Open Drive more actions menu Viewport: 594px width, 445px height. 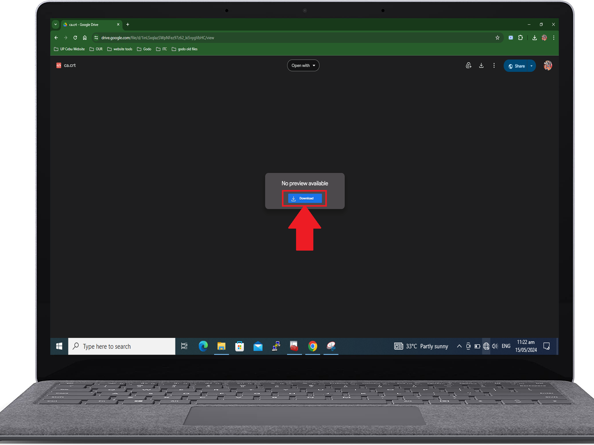[x=494, y=65]
